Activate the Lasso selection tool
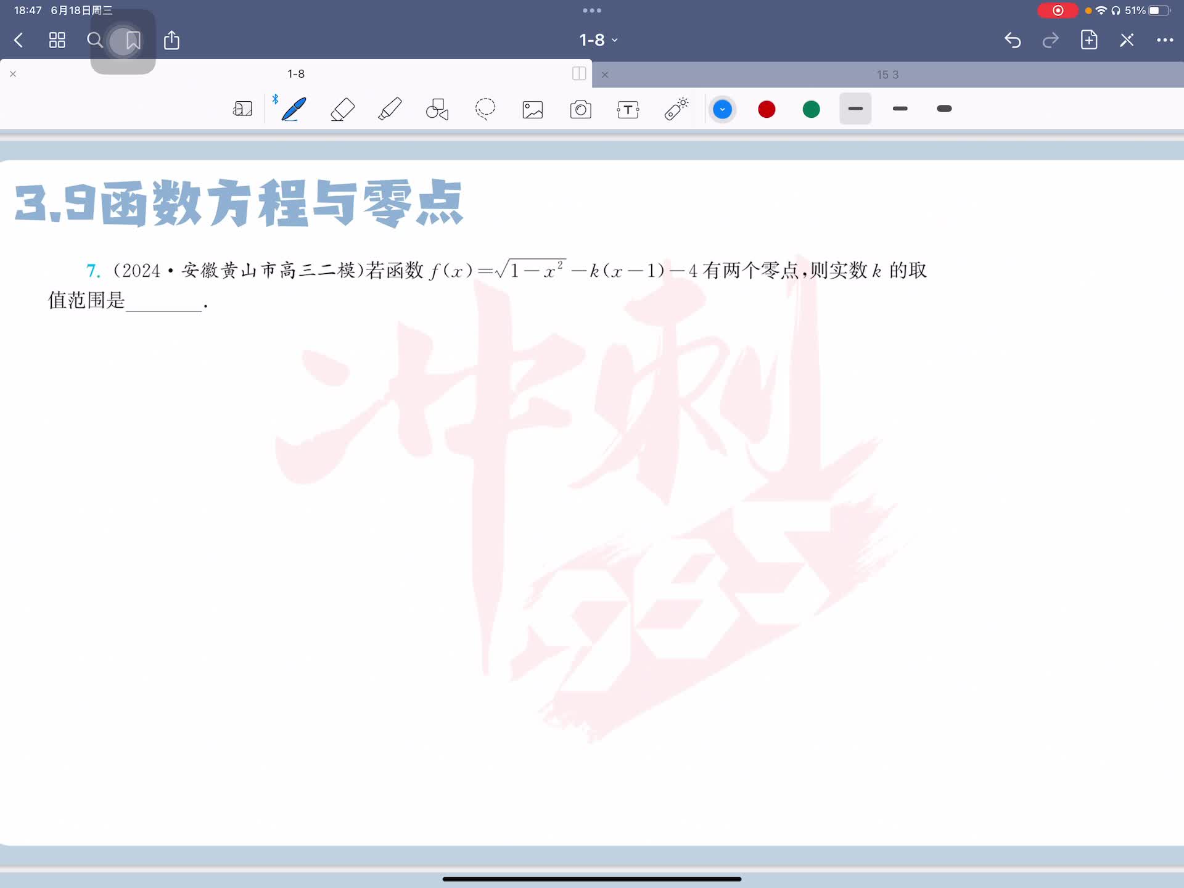The height and width of the screenshot is (888, 1184). 485,109
